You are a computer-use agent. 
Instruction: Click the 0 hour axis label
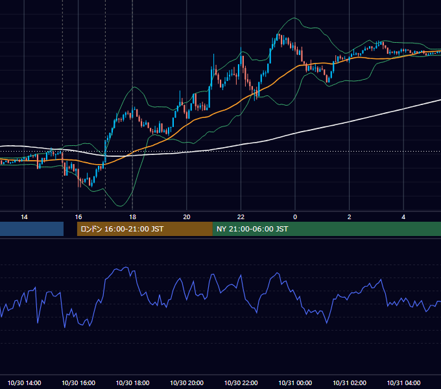295,217
